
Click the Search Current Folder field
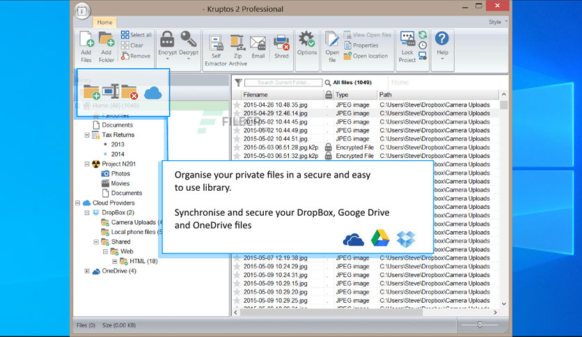coord(283,82)
